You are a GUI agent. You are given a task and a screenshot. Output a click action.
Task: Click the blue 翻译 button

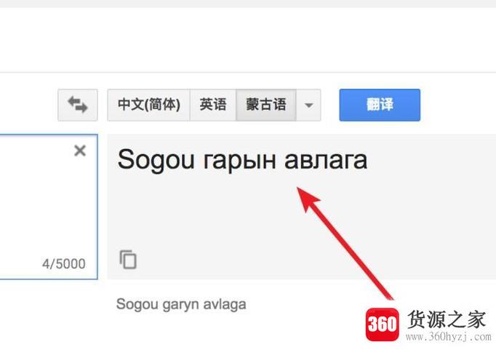(x=380, y=105)
